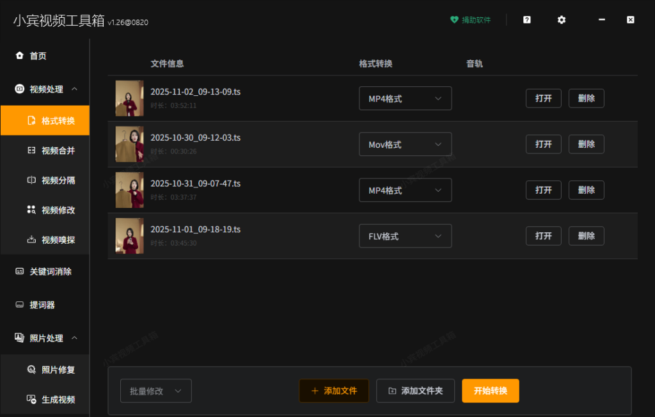Switch to the video merge tab

point(58,151)
